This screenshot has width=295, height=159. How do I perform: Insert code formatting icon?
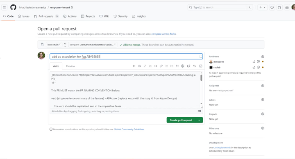click(x=156, y=66)
